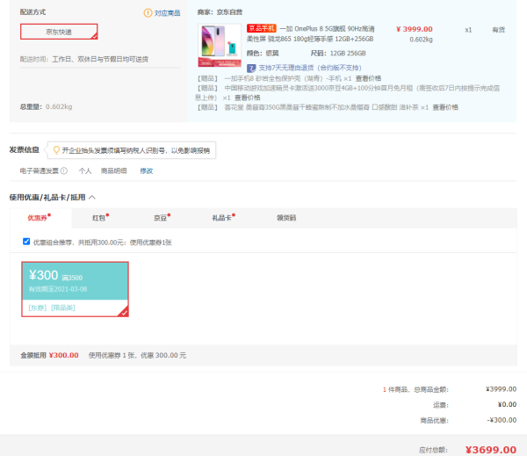Click the 运费 ¥0.00 value
This screenshot has height=456, width=527.
[507, 404]
